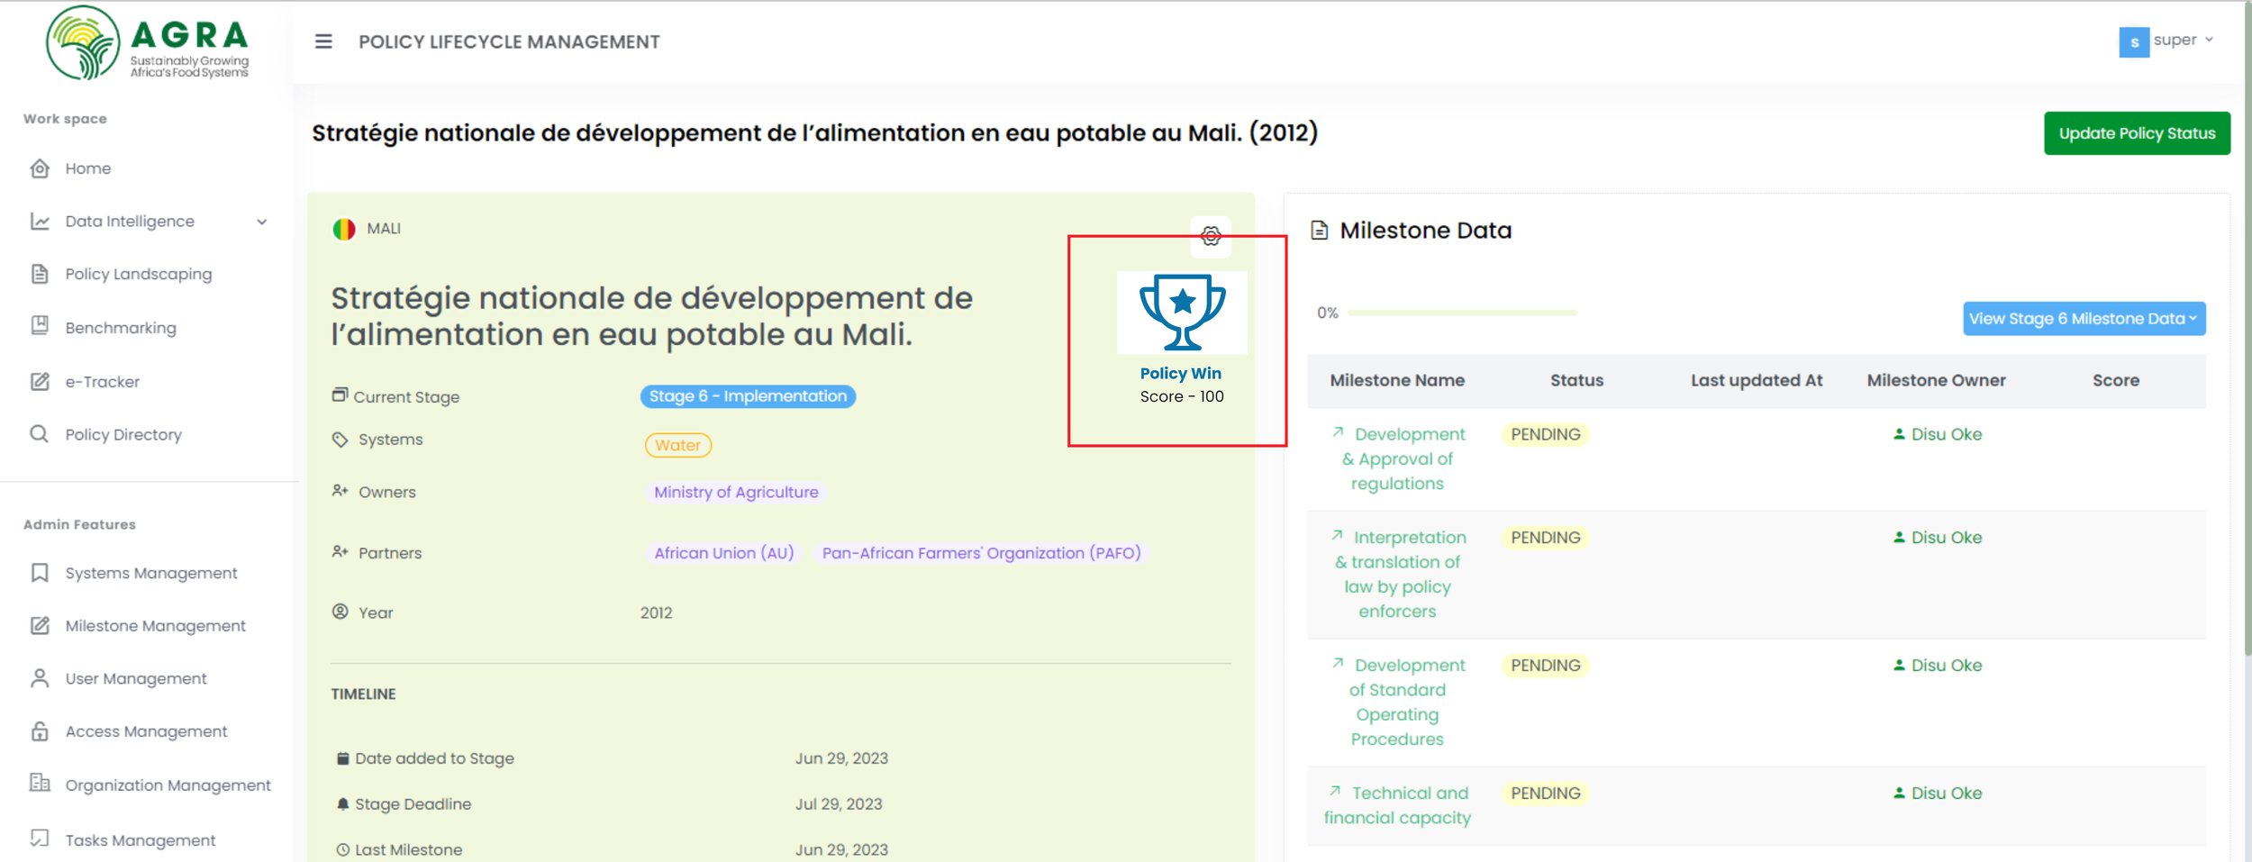The width and height of the screenshot is (2252, 862).
Task: Click the Stage Deadline date Jul 29, 2023
Action: pyautogui.click(x=839, y=804)
